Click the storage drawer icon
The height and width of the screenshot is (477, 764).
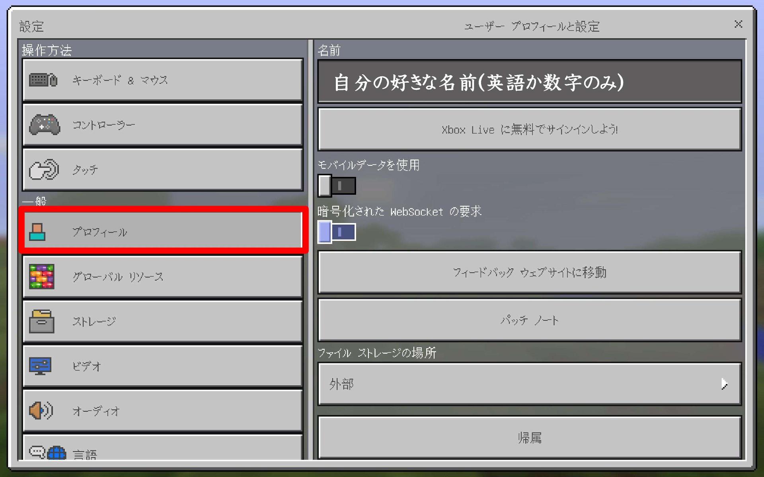41,321
